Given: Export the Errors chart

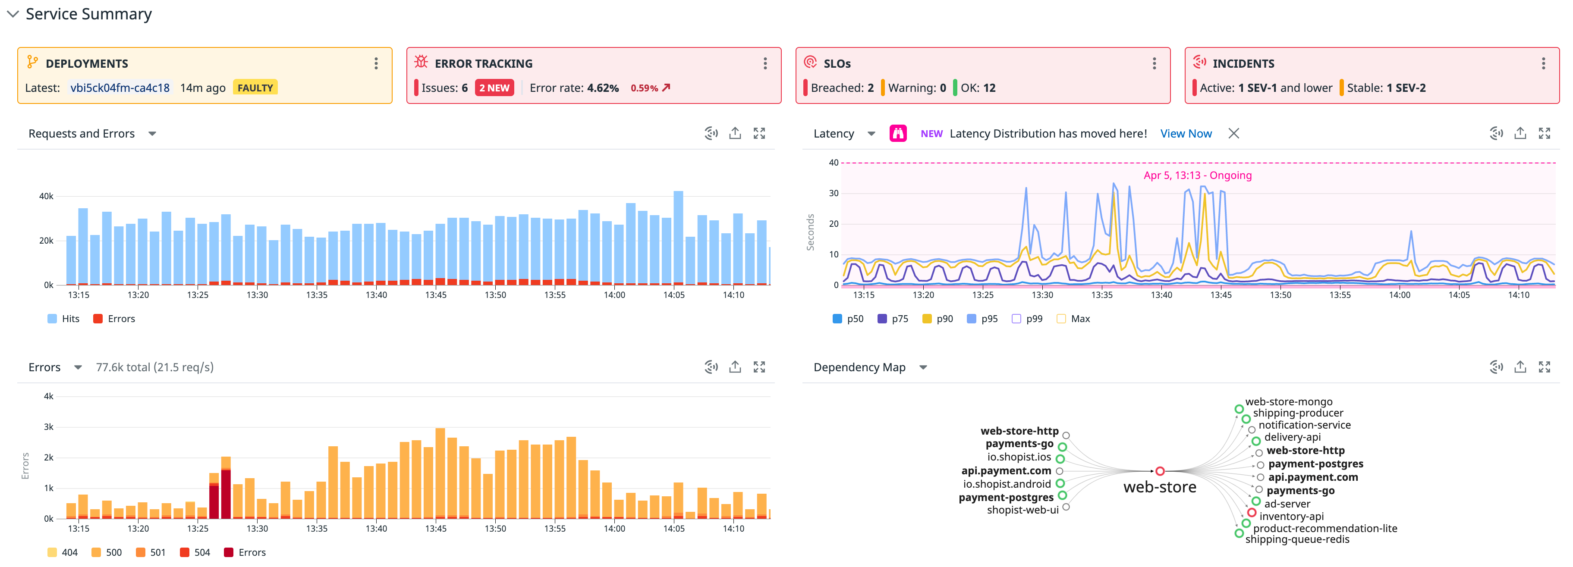Looking at the screenshot, I should point(735,367).
